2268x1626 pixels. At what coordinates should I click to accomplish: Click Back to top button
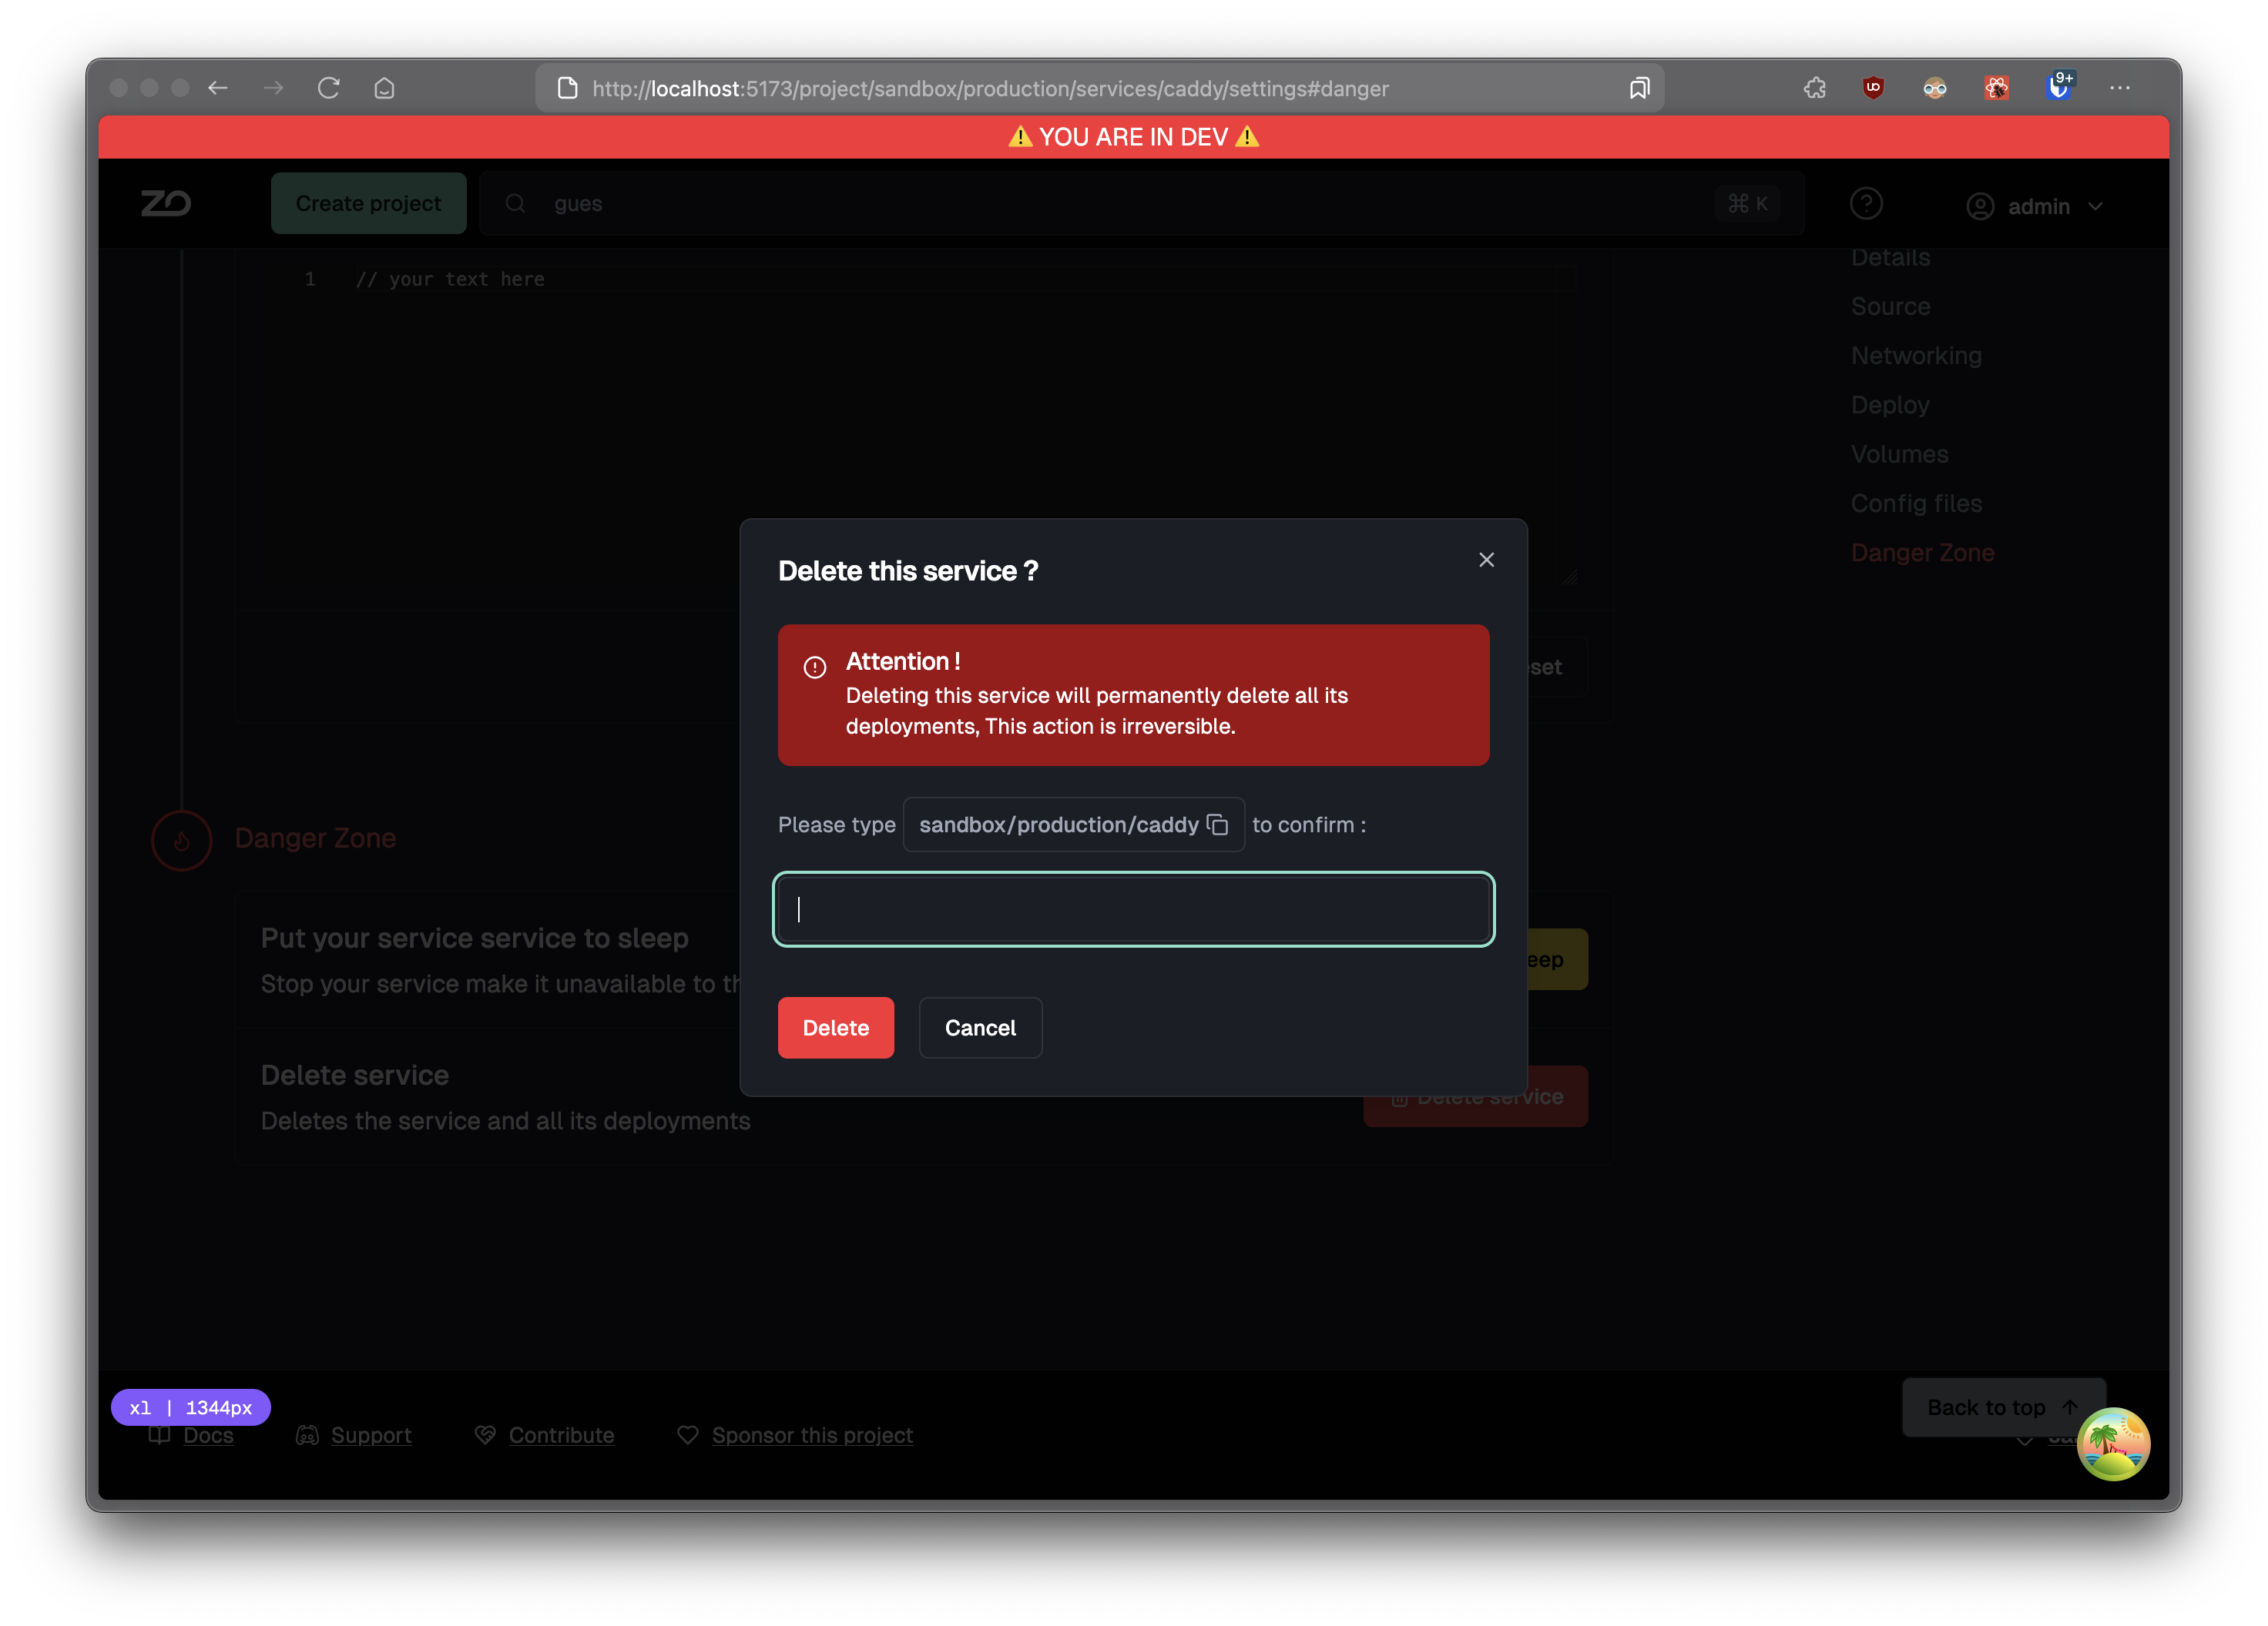2003,1407
